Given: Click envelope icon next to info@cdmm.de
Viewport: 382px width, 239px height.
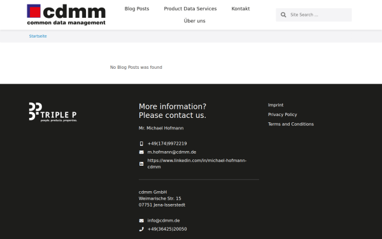Looking at the screenshot, I should (141, 221).
